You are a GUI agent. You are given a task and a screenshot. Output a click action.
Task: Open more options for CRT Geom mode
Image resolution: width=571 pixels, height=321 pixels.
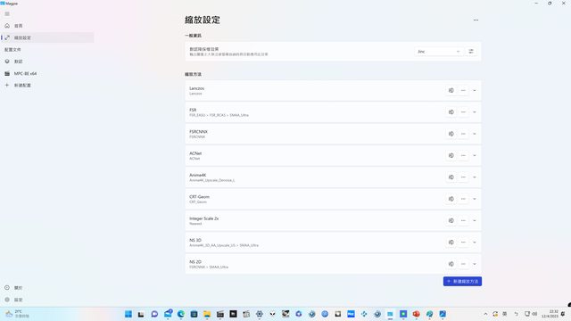[463, 199]
